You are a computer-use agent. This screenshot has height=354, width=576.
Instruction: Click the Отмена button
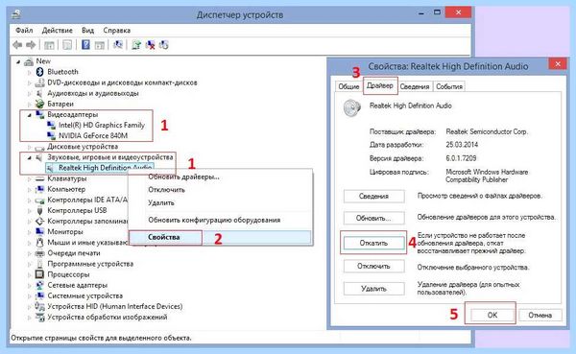pos(540,315)
